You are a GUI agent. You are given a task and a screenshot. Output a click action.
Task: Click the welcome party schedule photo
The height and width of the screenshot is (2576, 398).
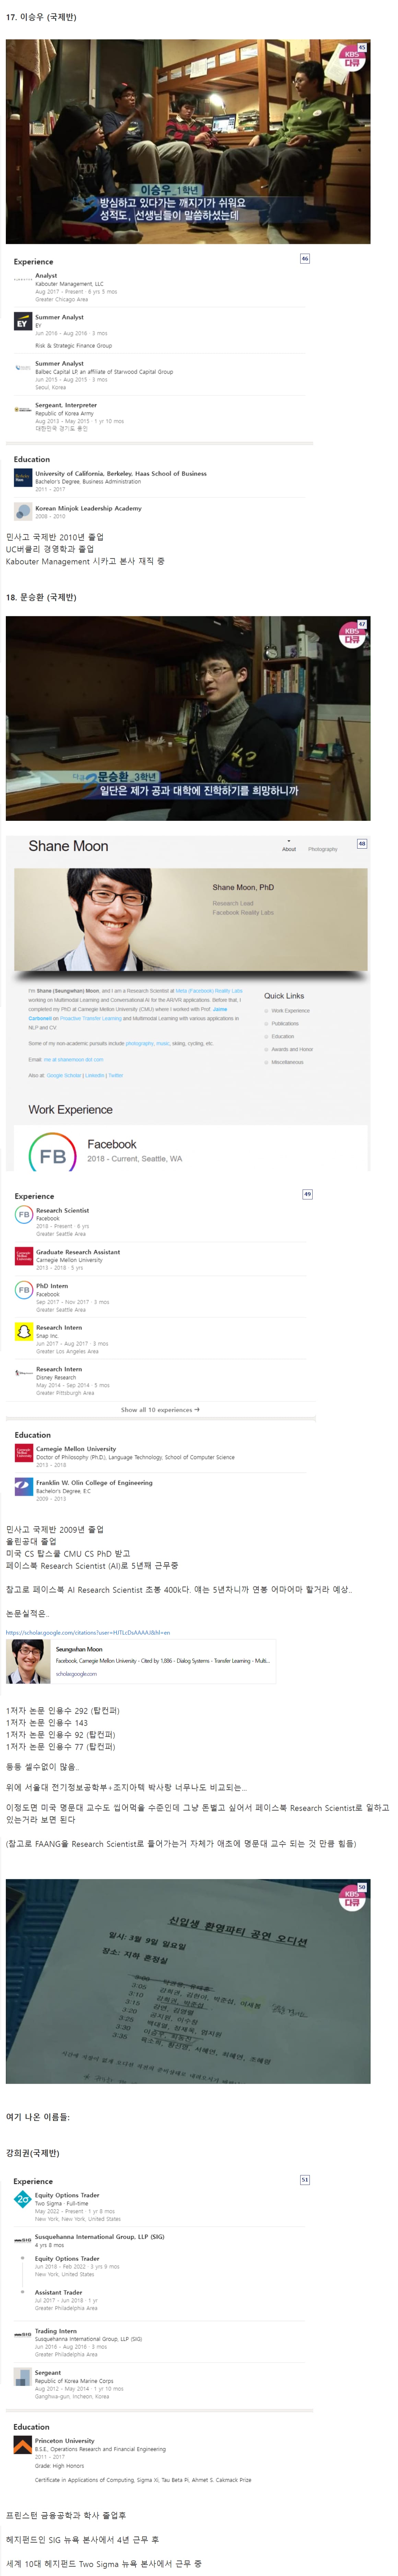[188, 1981]
